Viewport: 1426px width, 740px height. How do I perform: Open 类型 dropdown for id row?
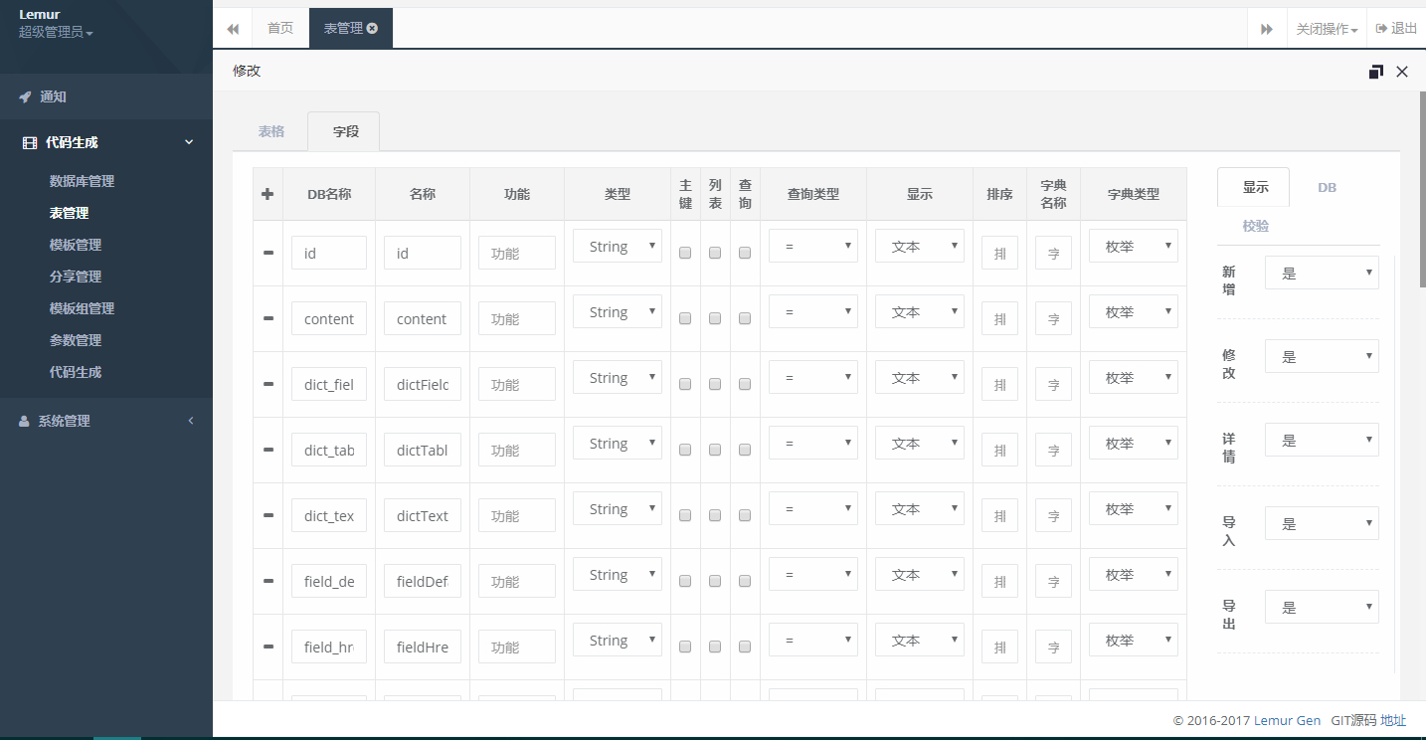click(x=618, y=247)
